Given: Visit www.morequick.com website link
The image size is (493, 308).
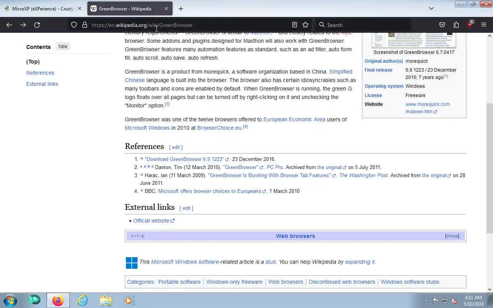Looking at the screenshot, I should 428,108.
